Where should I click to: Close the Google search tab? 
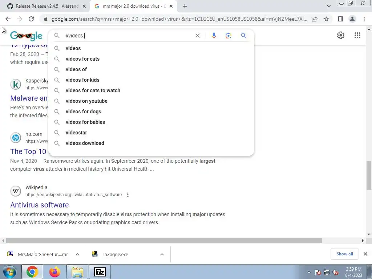(x=171, y=7)
